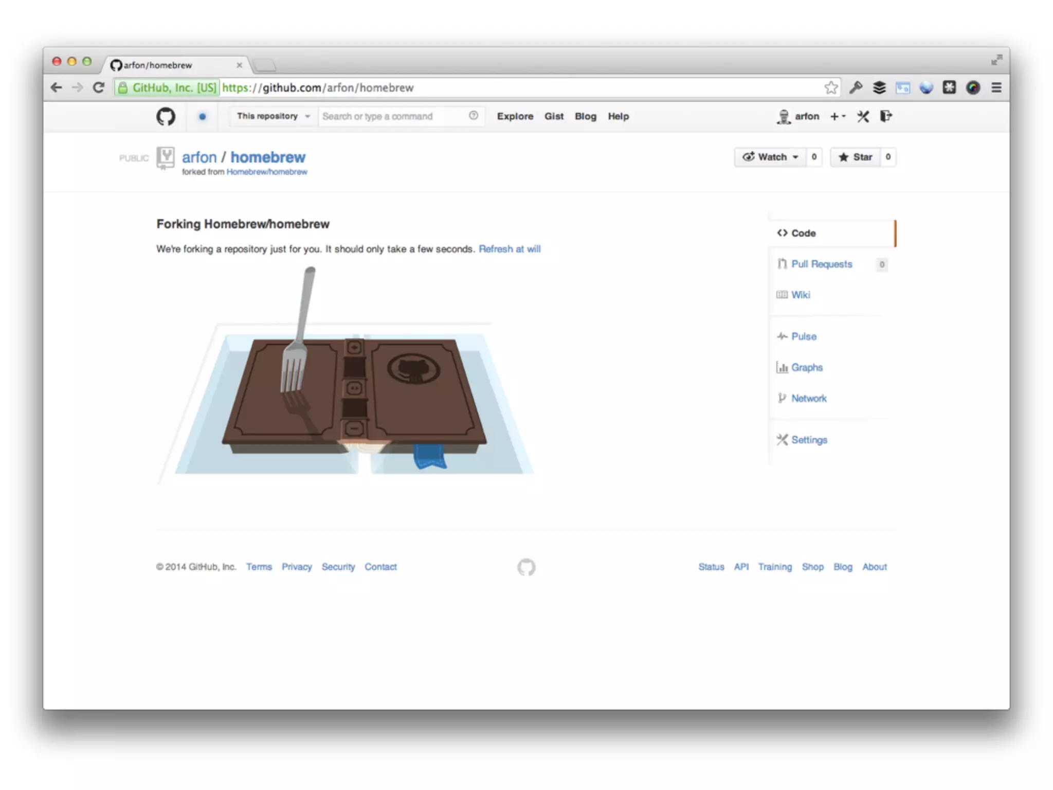The height and width of the screenshot is (790, 1053).
Task: Focus the Search or type a command field
Action: coord(391,116)
